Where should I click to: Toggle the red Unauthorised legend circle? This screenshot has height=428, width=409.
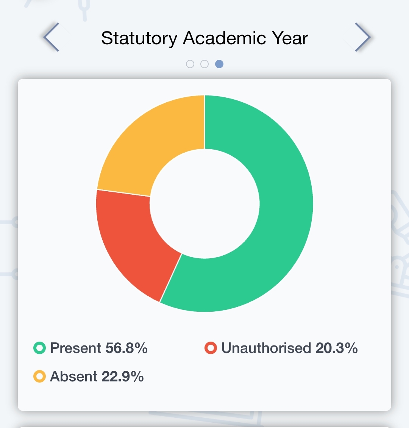211,348
